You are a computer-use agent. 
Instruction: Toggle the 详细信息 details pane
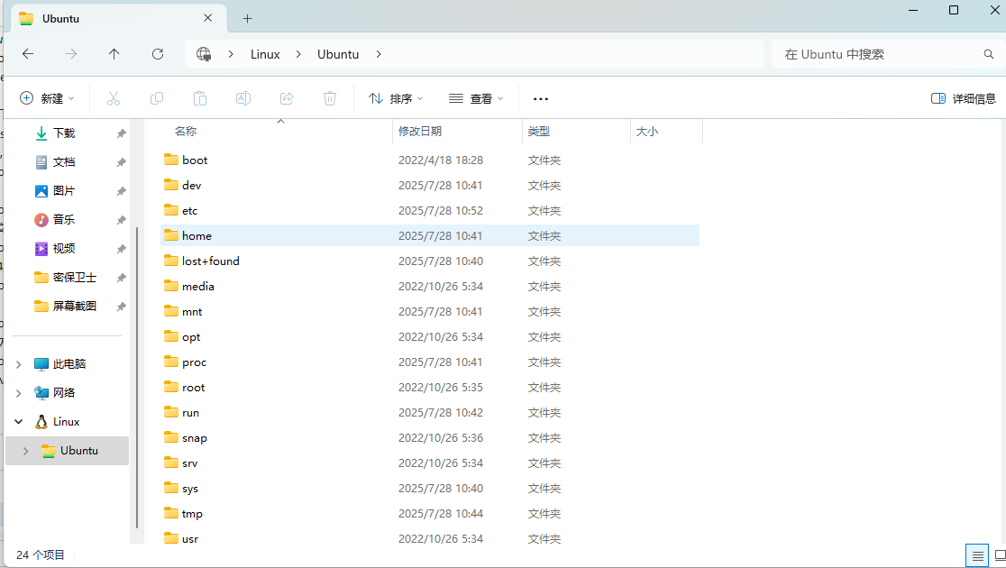pos(963,98)
